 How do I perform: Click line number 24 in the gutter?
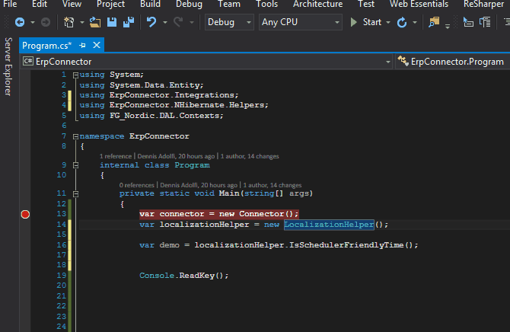61,327
